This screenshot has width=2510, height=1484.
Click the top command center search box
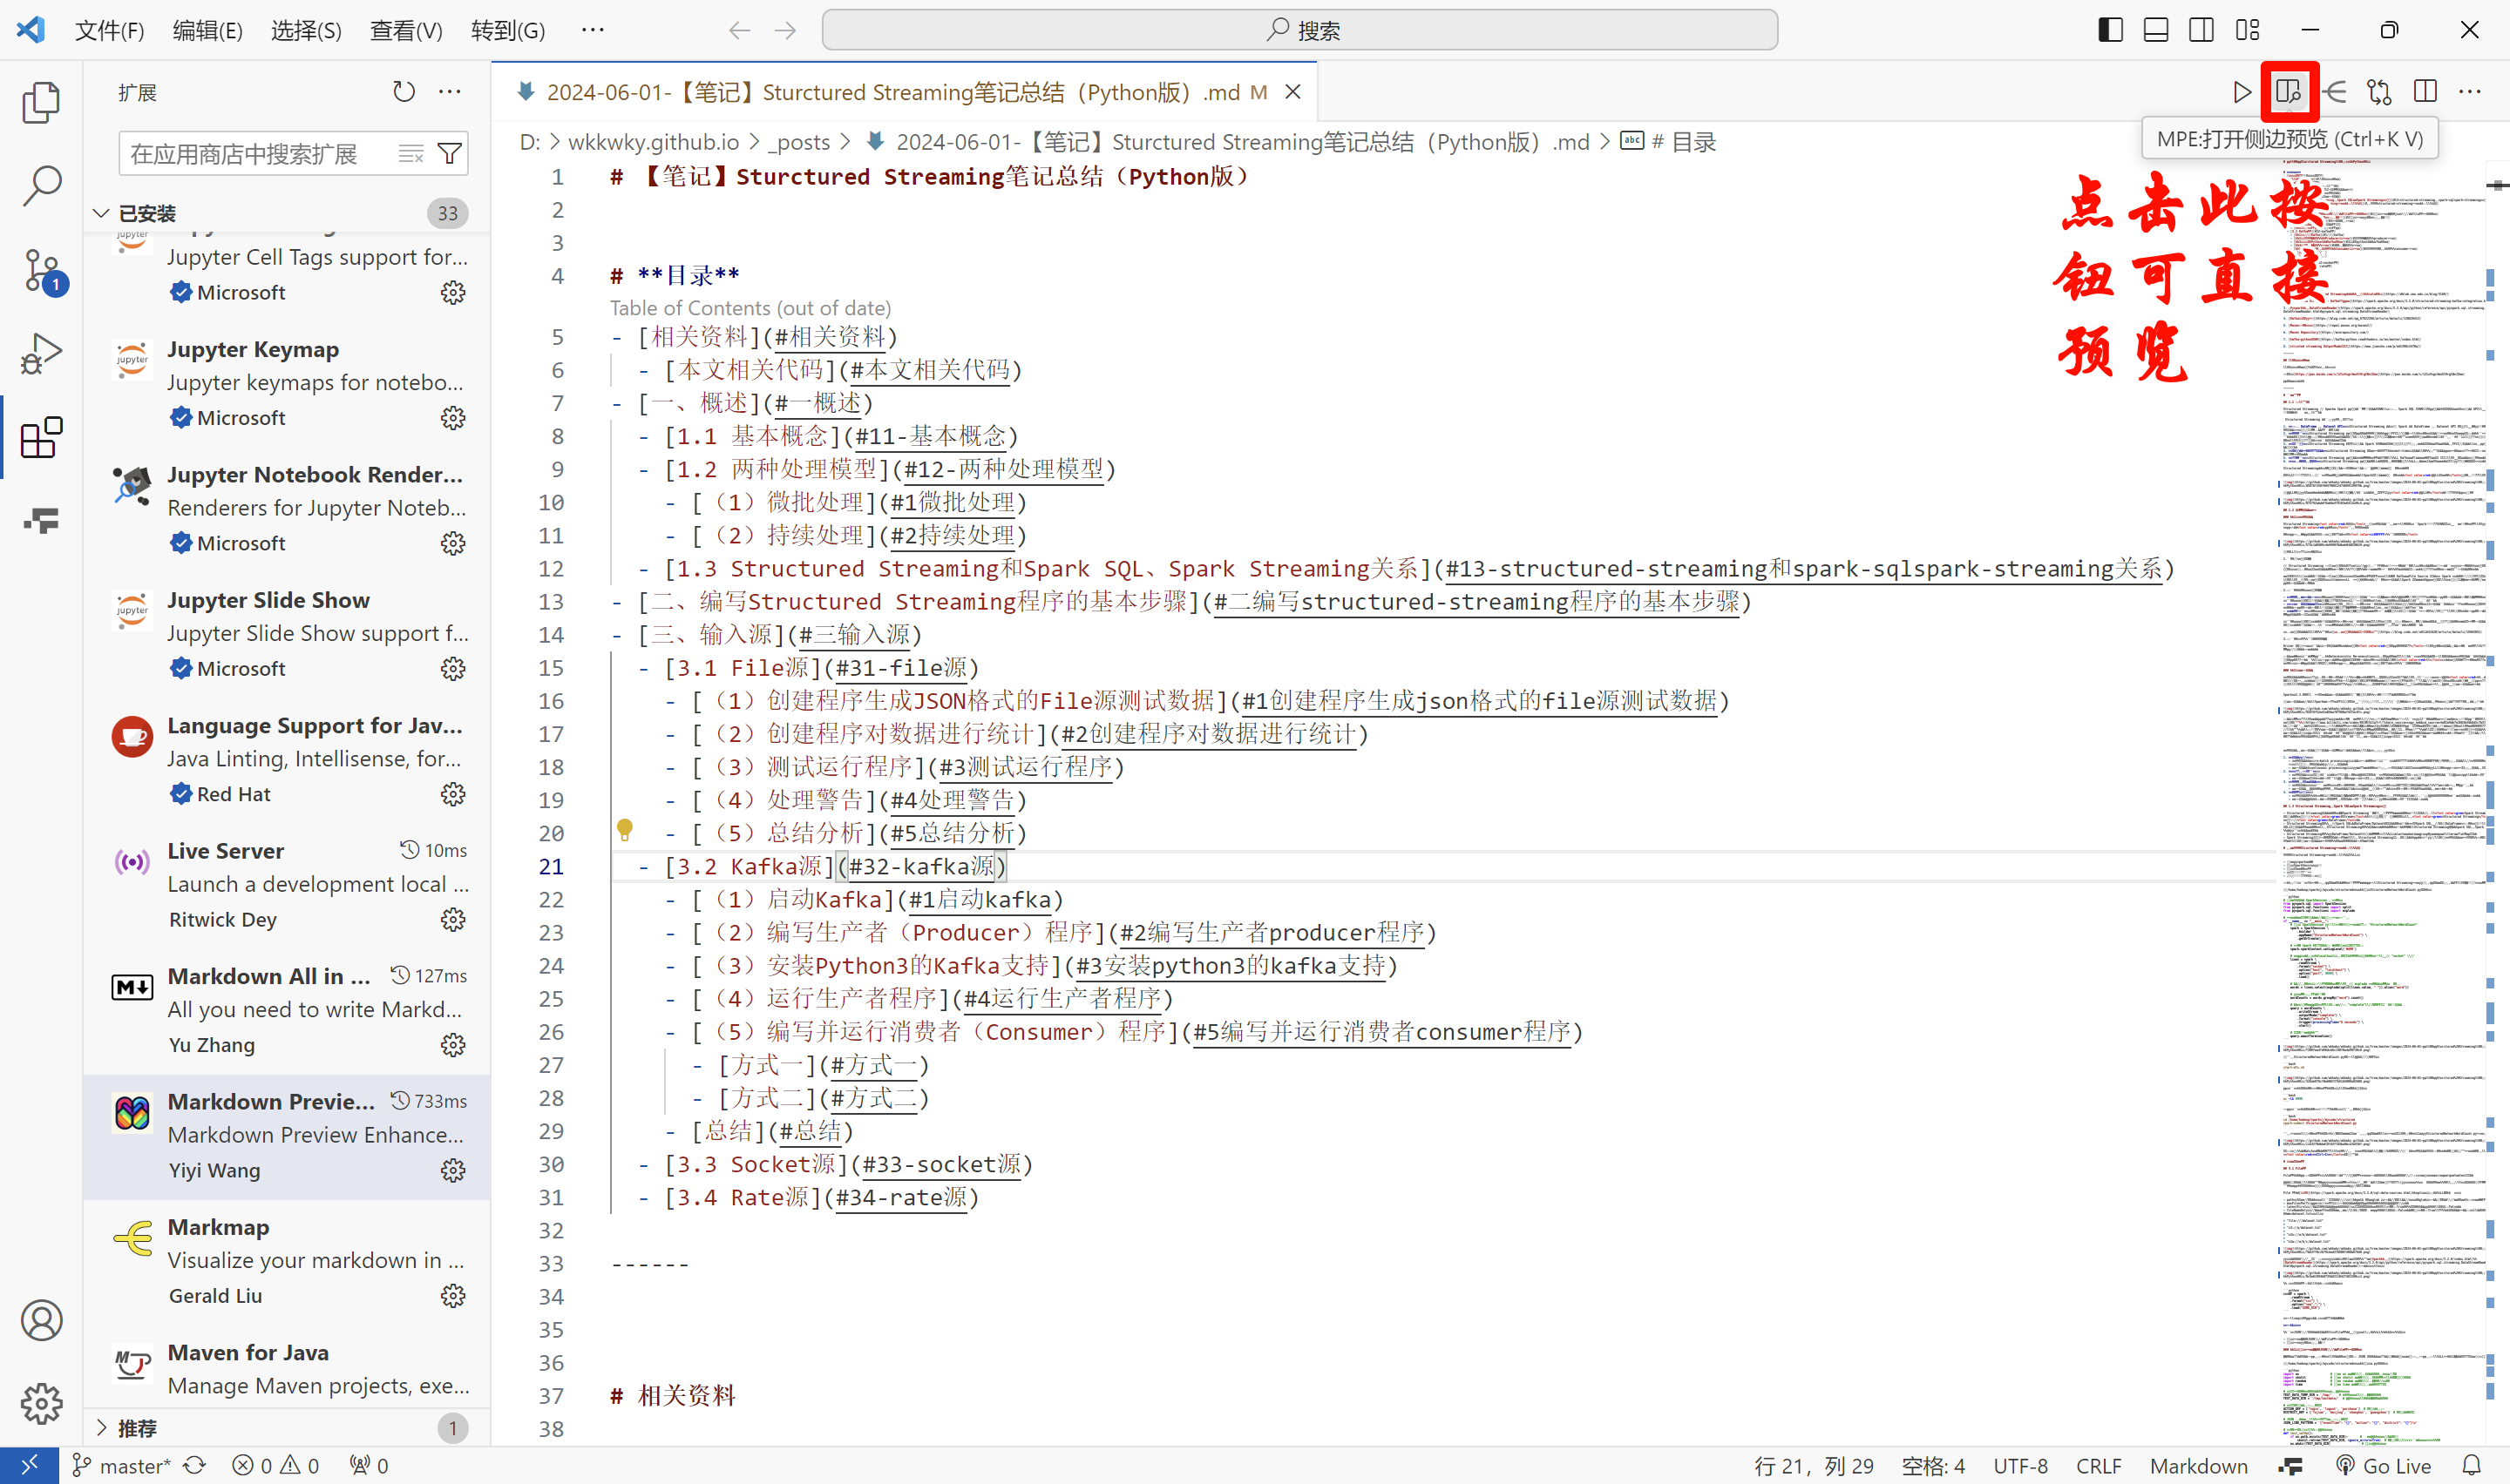pyautogui.click(x=1299, y=30)
